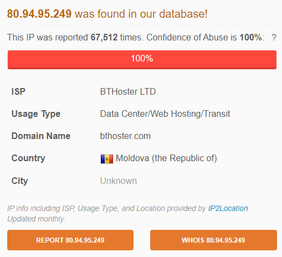Open the IP2Location link
This screenshot has width=282, height=257.
click(x=228, y=208)
